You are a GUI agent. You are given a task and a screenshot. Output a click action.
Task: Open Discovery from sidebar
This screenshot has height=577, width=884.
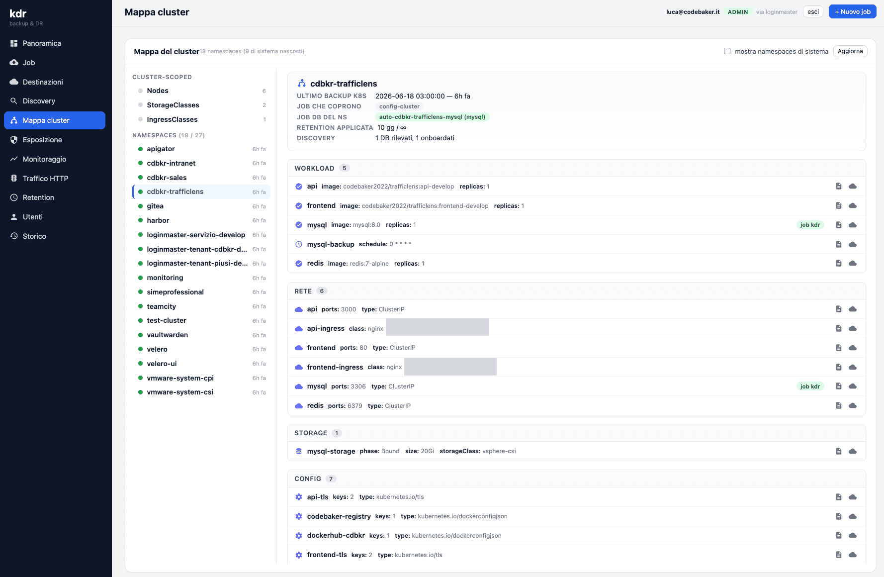55,101
